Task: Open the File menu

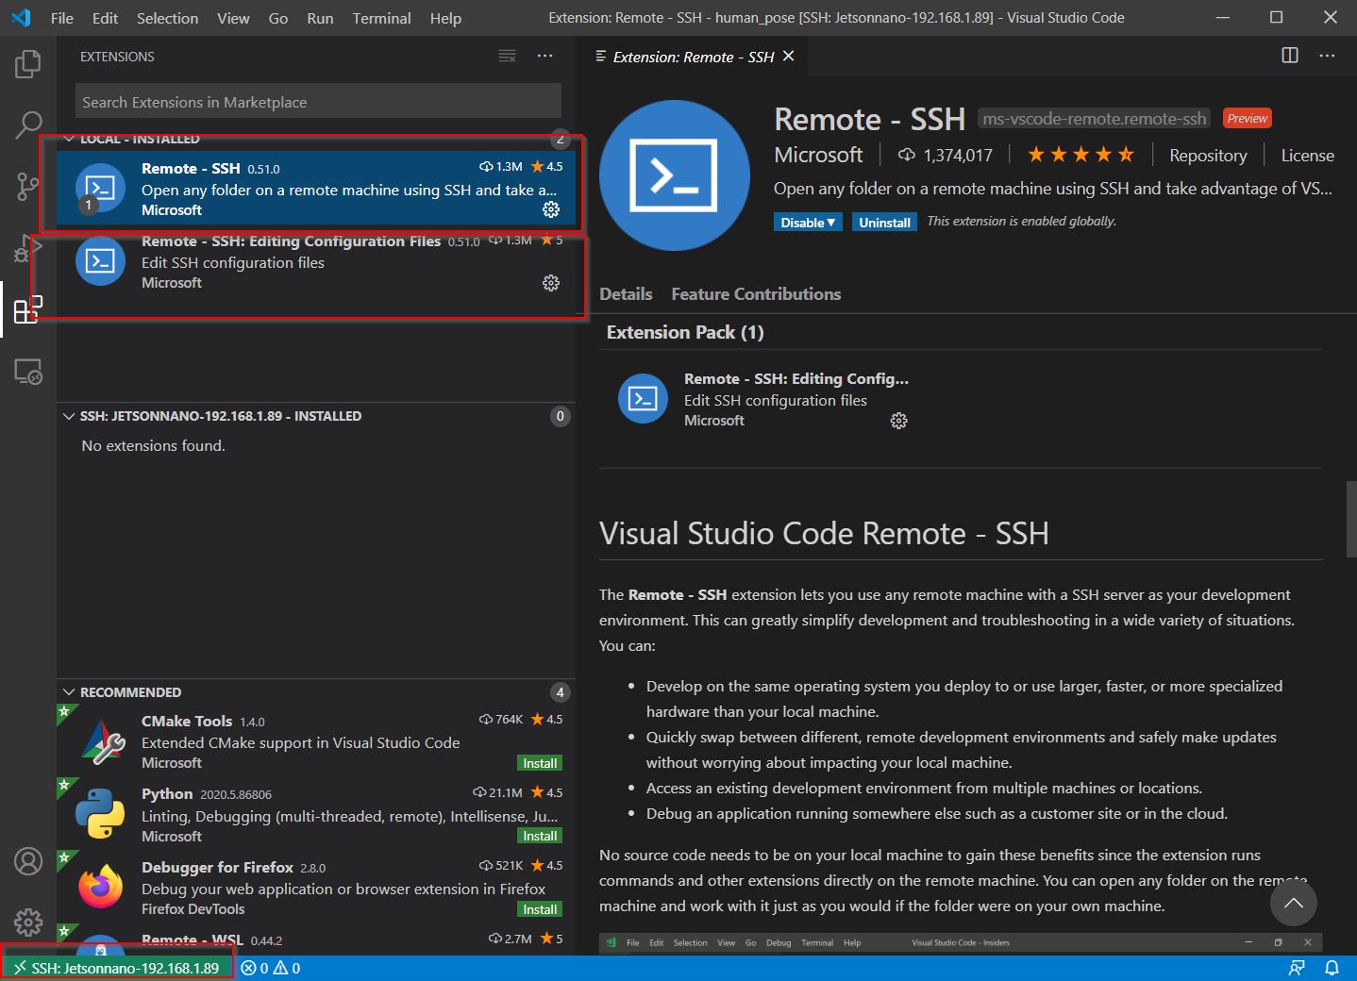Action: pyautogui.click(x=62, y=18)
